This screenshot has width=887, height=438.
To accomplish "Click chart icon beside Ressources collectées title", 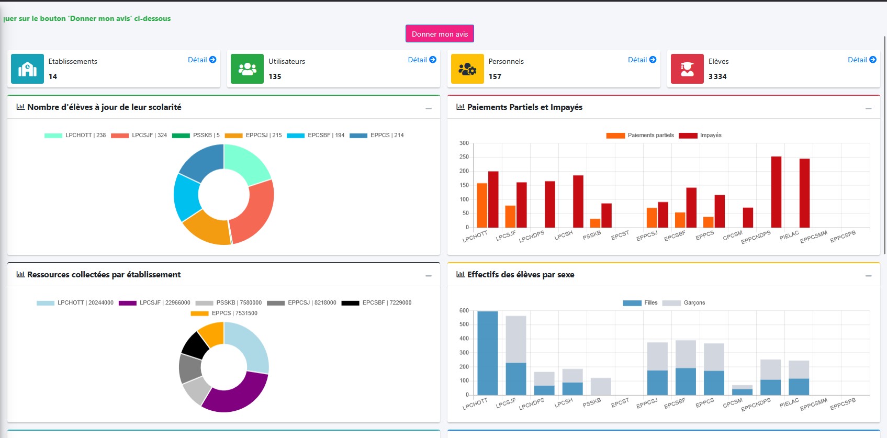I will click(20, 275).
